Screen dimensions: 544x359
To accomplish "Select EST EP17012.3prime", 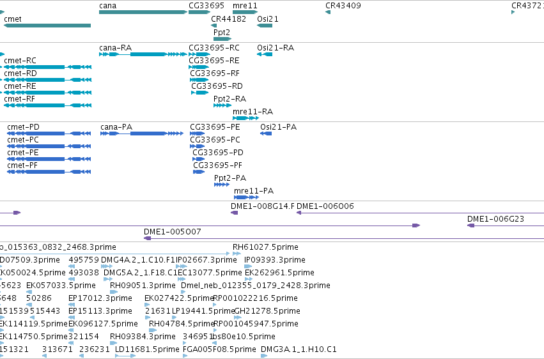I will [x=71, y=305].
